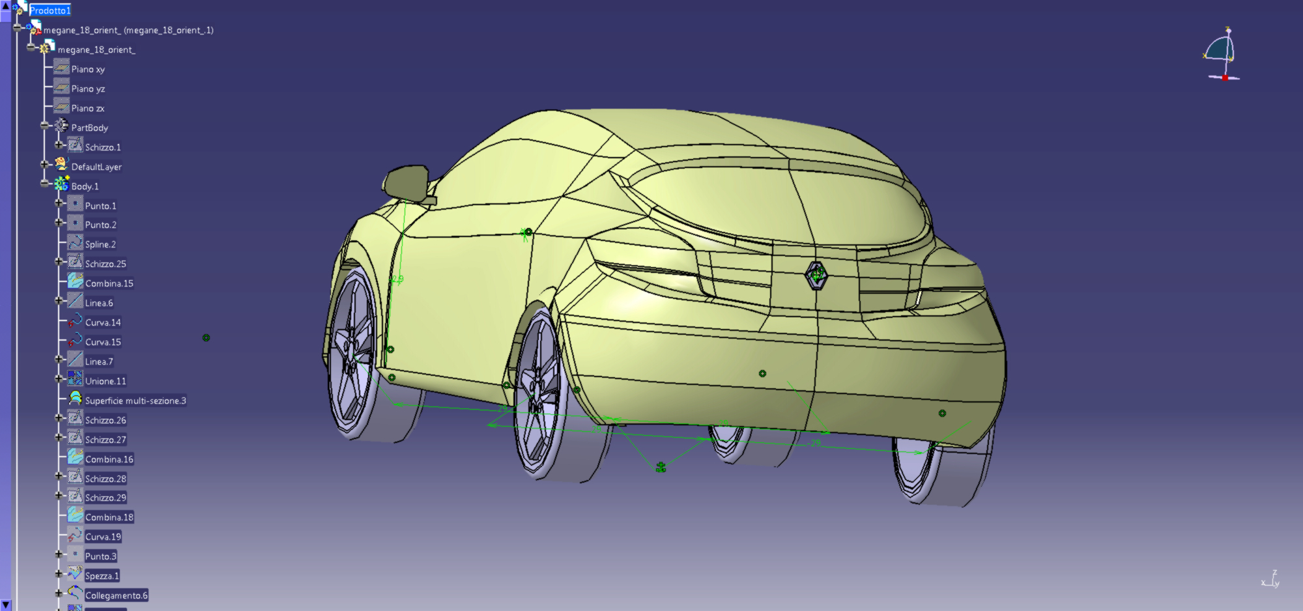Click the Linea.7 line icon

pyautogui.click(x=76, y=360)
